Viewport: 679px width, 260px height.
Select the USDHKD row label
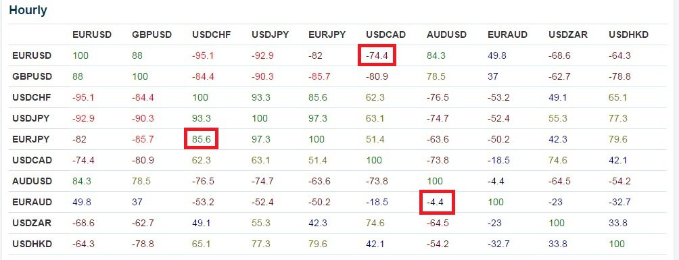tap(32, 244)
